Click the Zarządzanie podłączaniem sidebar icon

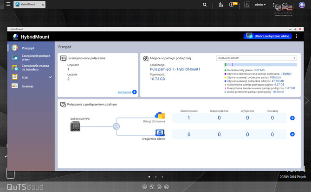[x=15, y=57]
